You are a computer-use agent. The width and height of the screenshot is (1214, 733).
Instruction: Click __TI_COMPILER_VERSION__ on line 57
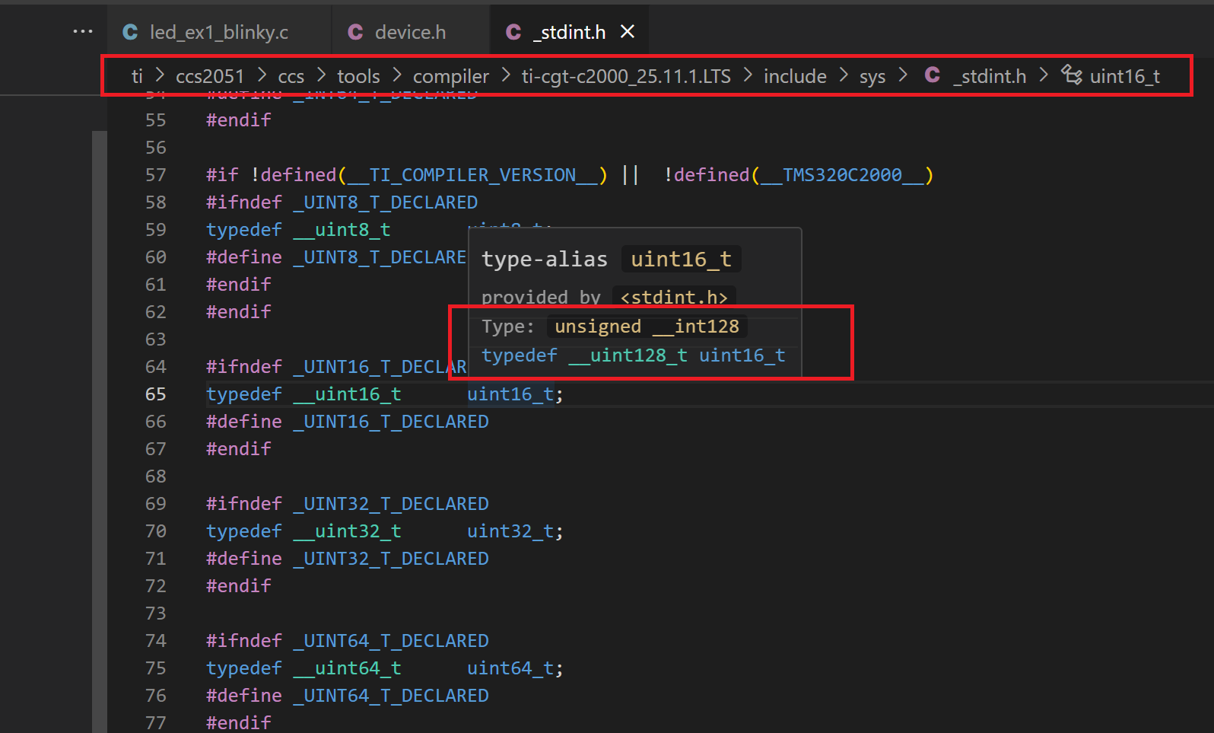pos(472,175)
